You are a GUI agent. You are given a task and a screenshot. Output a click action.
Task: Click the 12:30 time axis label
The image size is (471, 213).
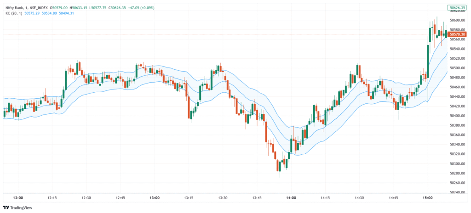tap(86, 198)
